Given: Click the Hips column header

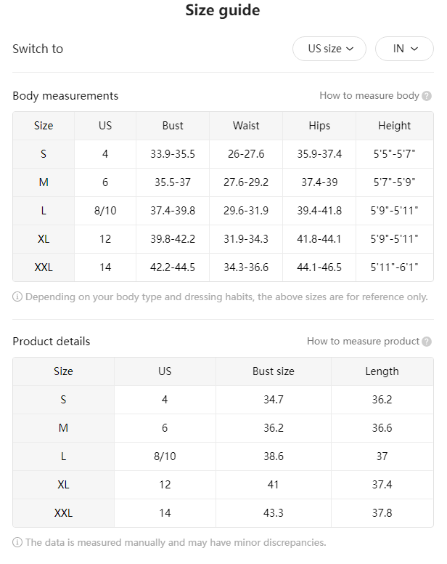Looking at the screenshot, I should click(319, 126).
